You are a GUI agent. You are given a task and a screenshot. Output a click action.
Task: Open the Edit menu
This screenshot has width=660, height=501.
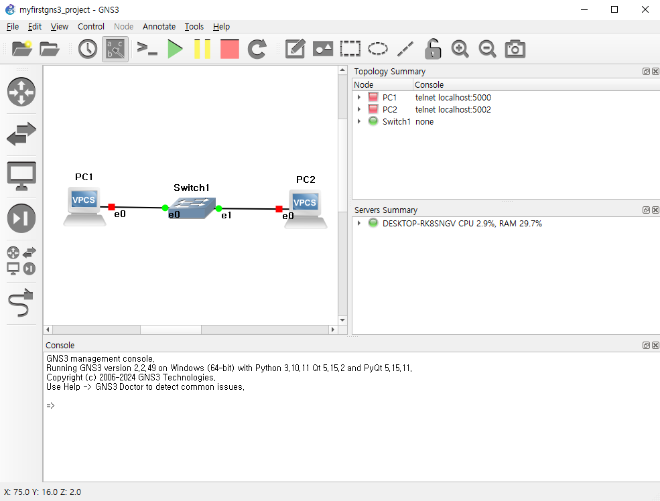coord(35,27)
